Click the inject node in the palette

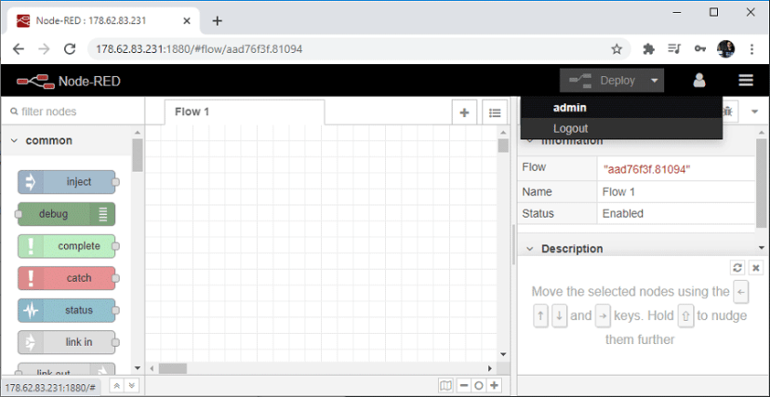pos(67,182)
